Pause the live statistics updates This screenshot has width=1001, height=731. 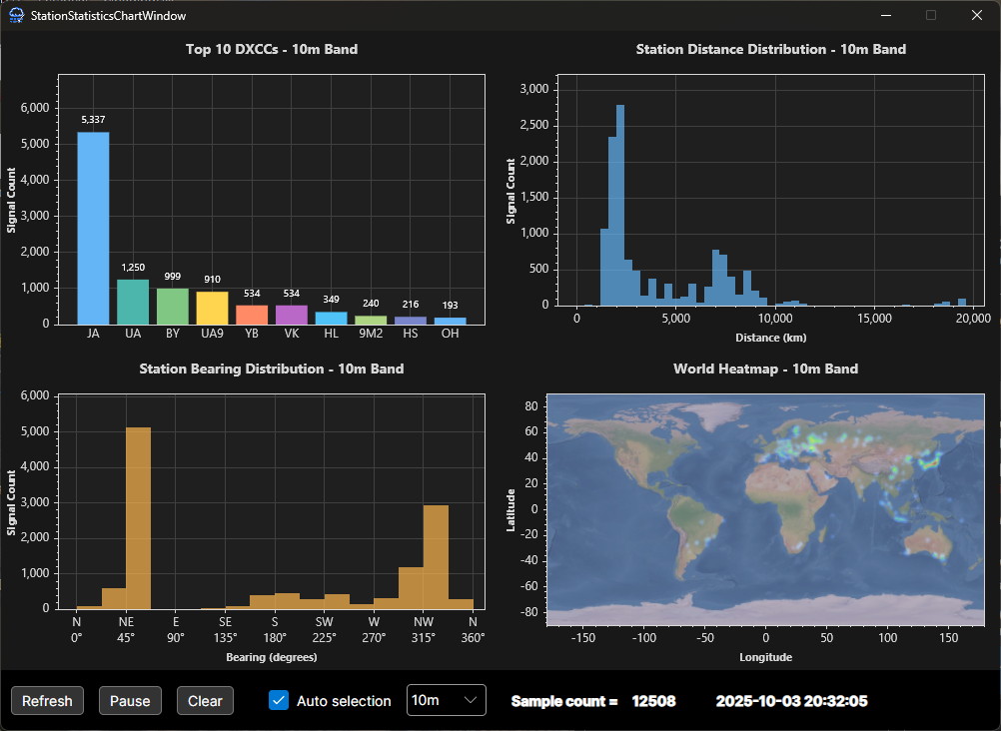click(130, 700)
